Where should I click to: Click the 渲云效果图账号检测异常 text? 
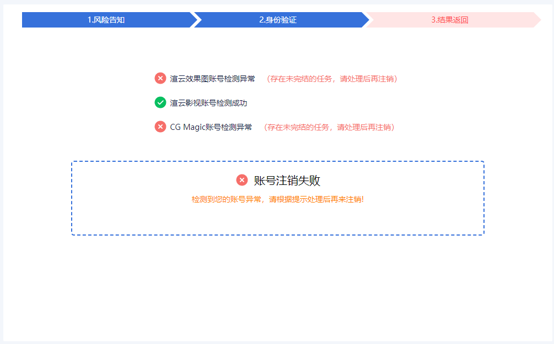(x=212, y=79)
